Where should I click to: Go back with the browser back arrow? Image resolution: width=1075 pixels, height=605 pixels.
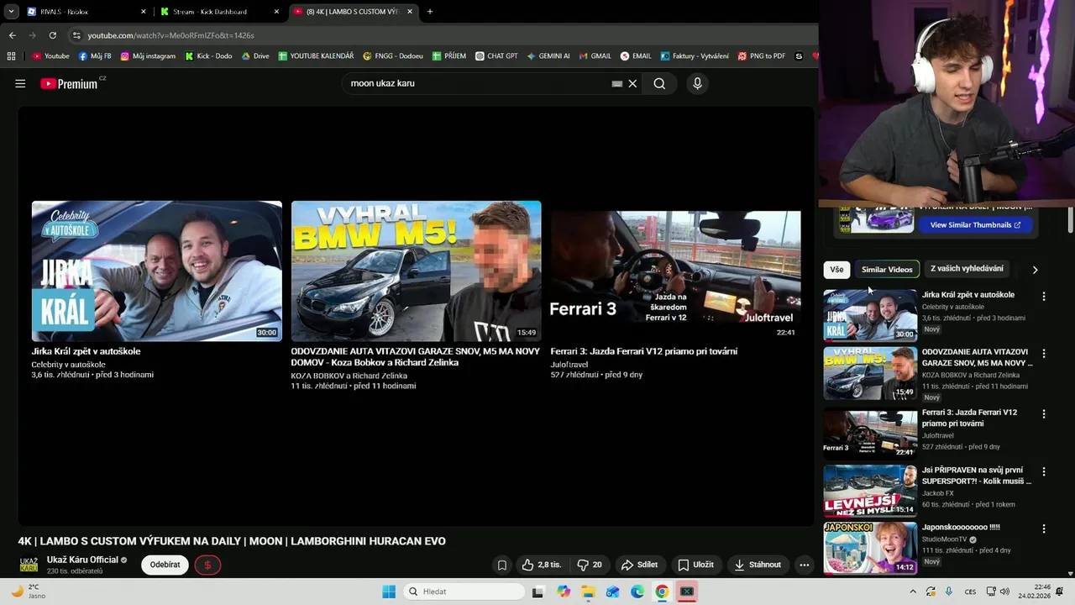point(12,35)
